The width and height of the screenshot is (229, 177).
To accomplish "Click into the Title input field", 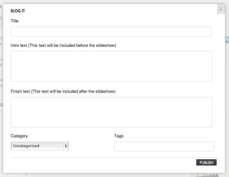I will click(111, 32).
